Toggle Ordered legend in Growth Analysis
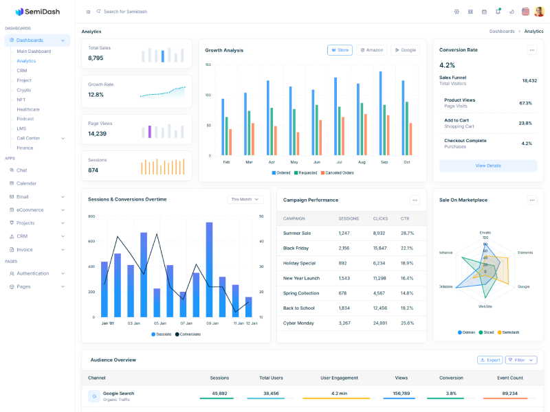Screen dimensions: 550x412 281,173
